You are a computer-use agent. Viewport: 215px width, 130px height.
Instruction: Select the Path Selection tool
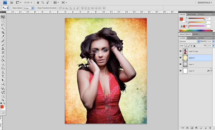3,80
